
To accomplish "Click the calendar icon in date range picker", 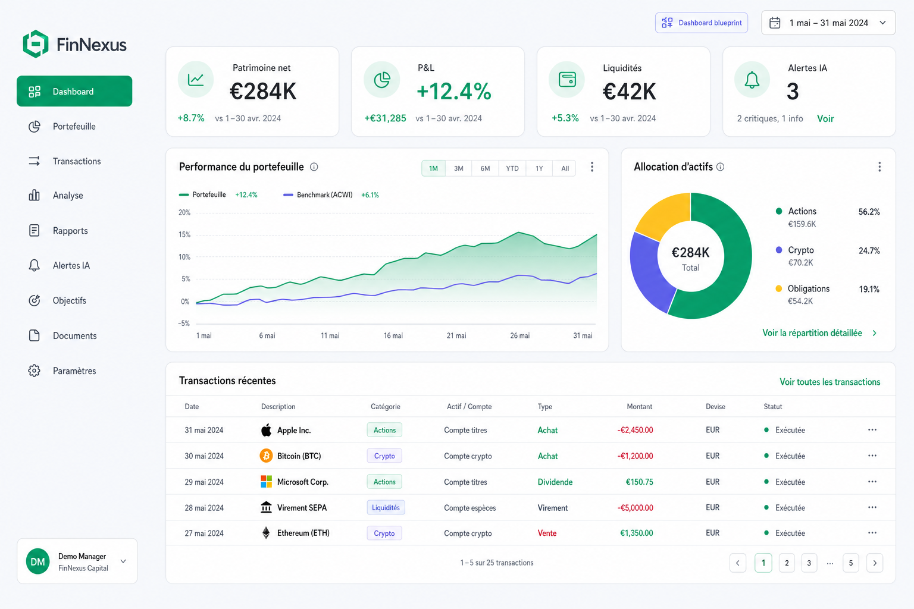I will pos(775,23).
